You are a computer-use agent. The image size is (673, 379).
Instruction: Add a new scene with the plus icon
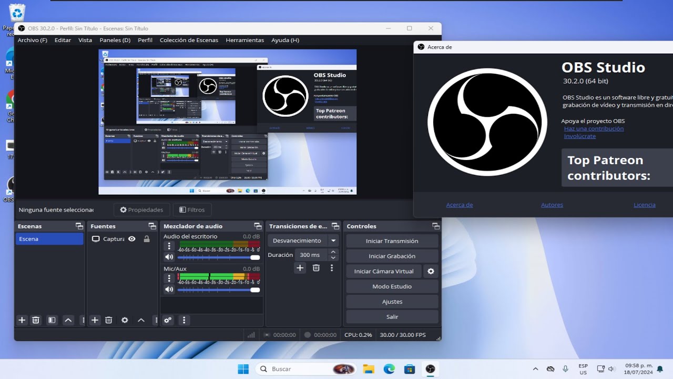22,320
